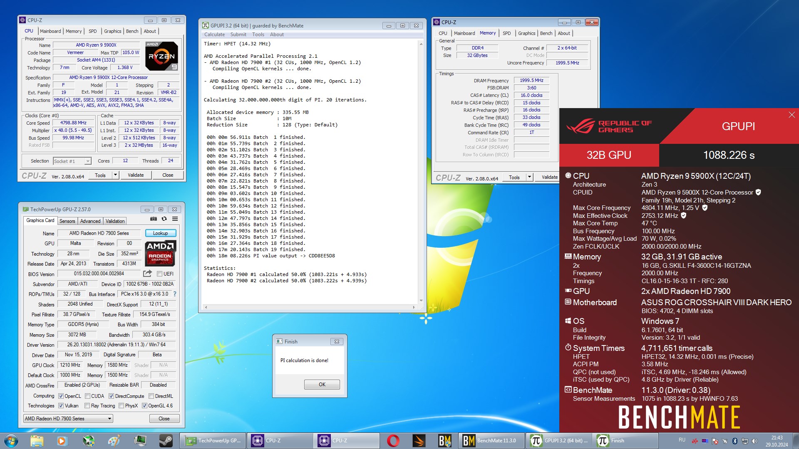Toggle the DirectML checkbox
The width and height of the screenshot is (799, 449).
(x=151, y=396)
